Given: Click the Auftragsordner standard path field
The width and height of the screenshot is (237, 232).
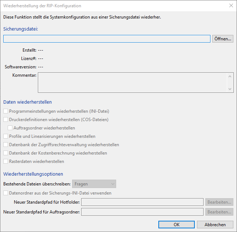Looking at the screenshot, I should [142, 212].
